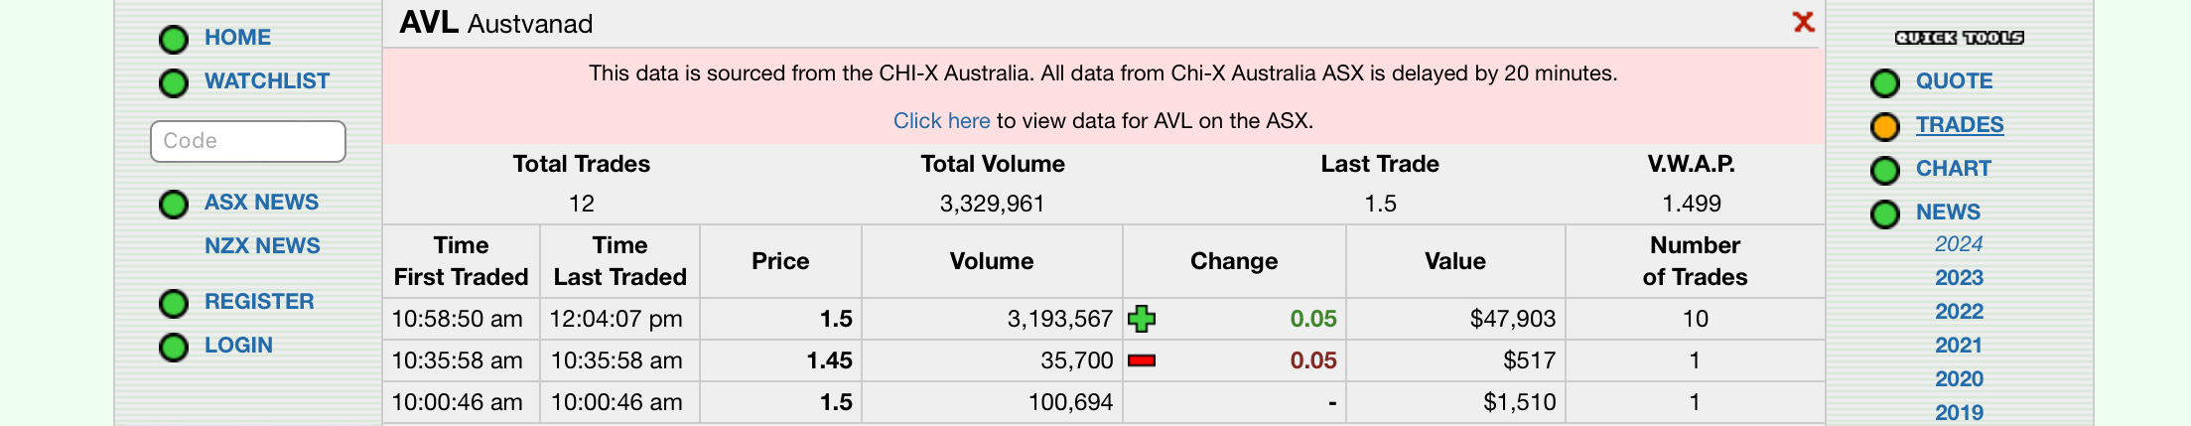Click the green bullet beside HOME
2191x426 pixels.
[174, 40]
